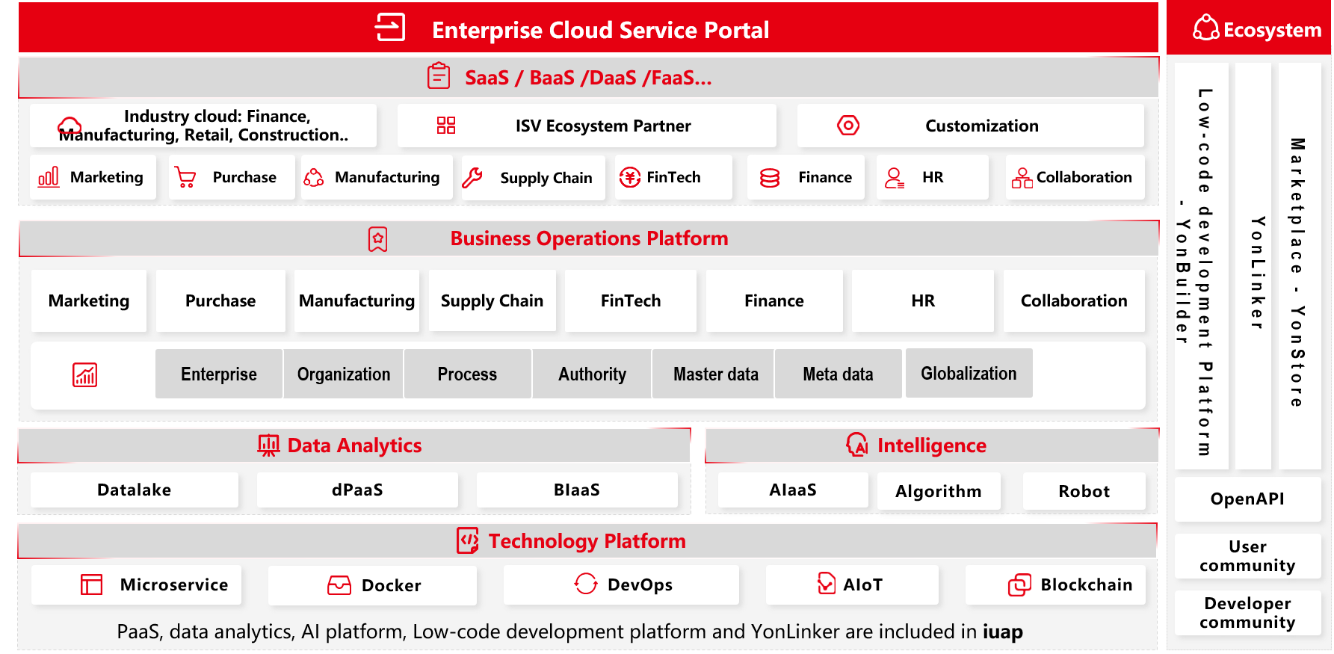The height and width of the screenshot is (654, 1334).
Task: Open the Datalake box
Action: [x=135, y=490]
